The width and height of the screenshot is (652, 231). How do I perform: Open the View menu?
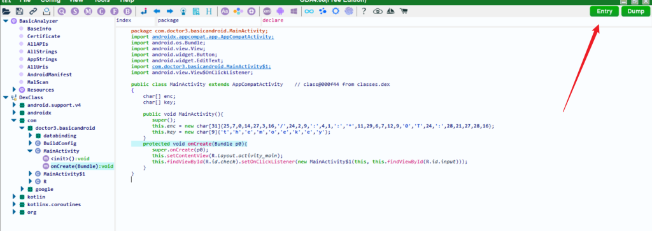click(76, 2)
